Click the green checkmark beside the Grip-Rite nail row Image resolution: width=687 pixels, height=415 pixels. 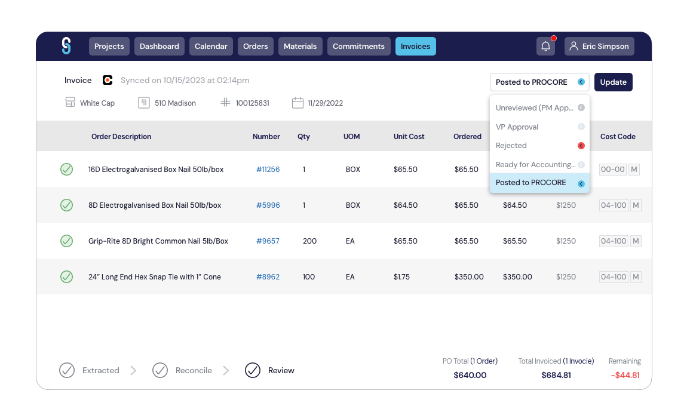click(66, 241)
